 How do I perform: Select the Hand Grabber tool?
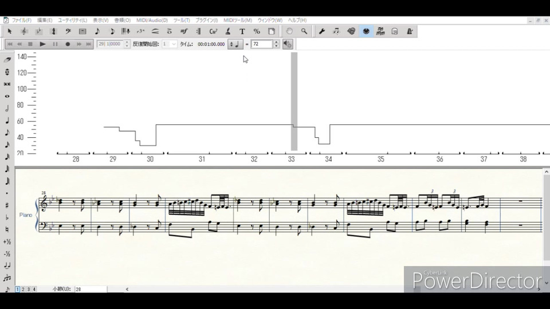[289, 31]
